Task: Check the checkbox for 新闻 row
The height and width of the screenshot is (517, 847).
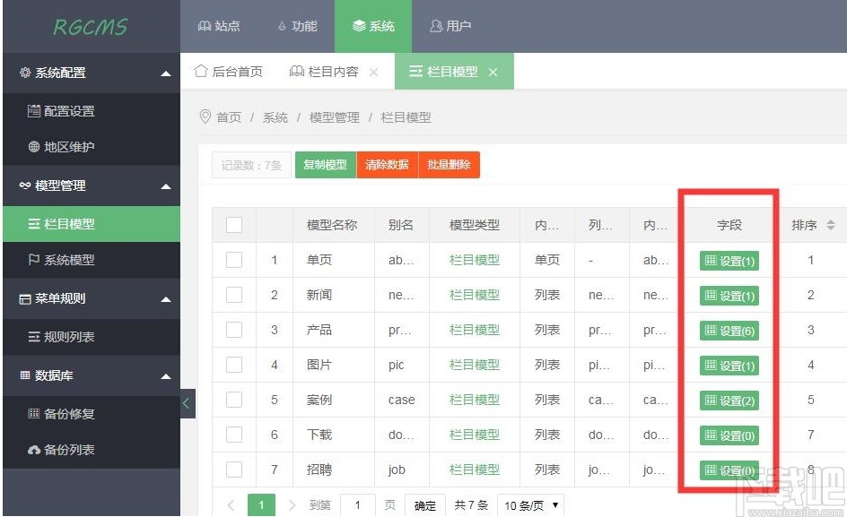Action: (x=234, y=295)
